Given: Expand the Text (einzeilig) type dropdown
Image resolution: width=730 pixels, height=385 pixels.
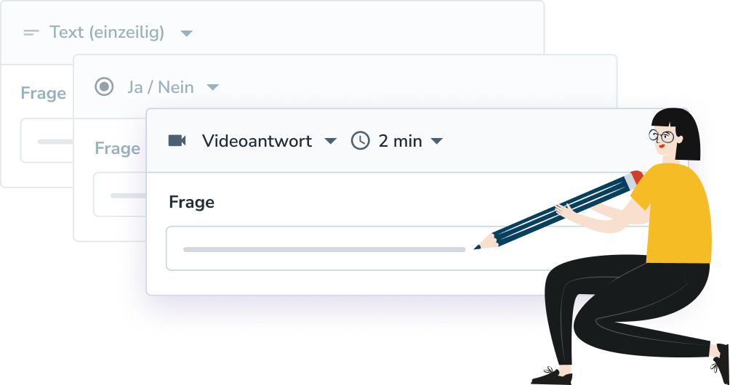Looking at the screenshot, I should click(x=186, y=33).
